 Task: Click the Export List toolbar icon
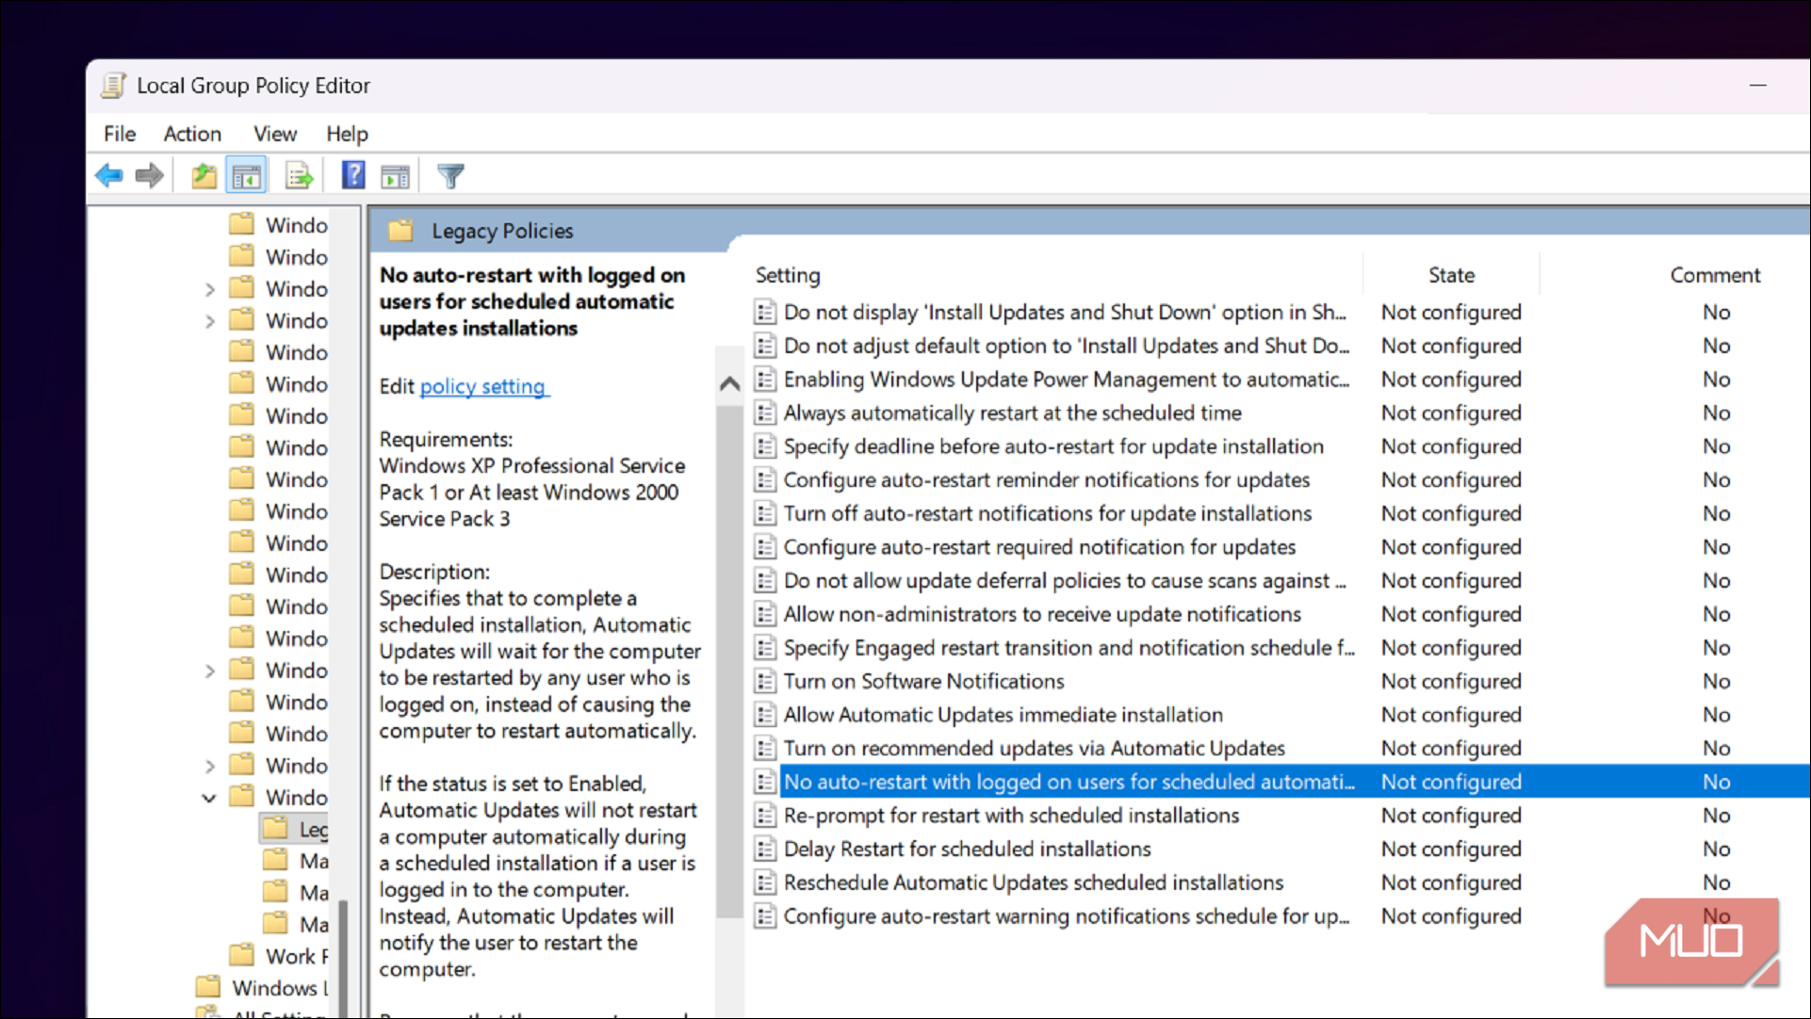point(299,175)
